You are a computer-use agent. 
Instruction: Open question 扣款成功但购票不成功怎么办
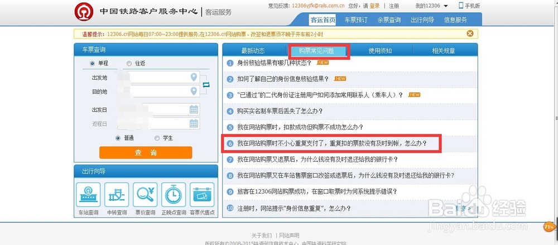(300, 127)
